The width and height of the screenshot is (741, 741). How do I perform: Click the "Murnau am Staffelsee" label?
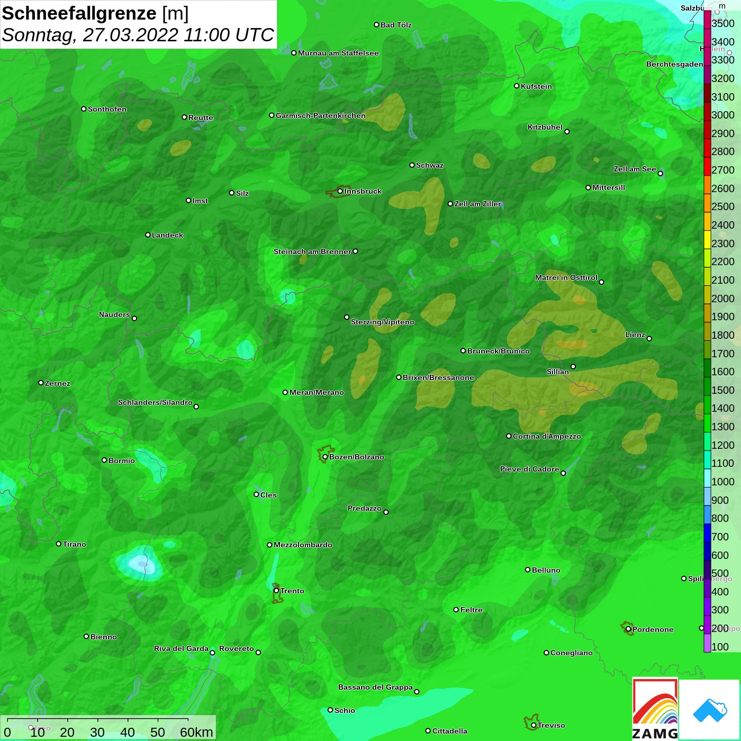(338, 53)
